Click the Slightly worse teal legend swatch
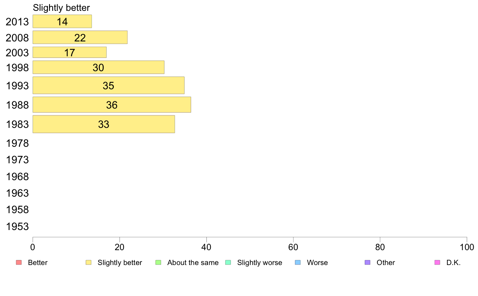 coord(228,263)
